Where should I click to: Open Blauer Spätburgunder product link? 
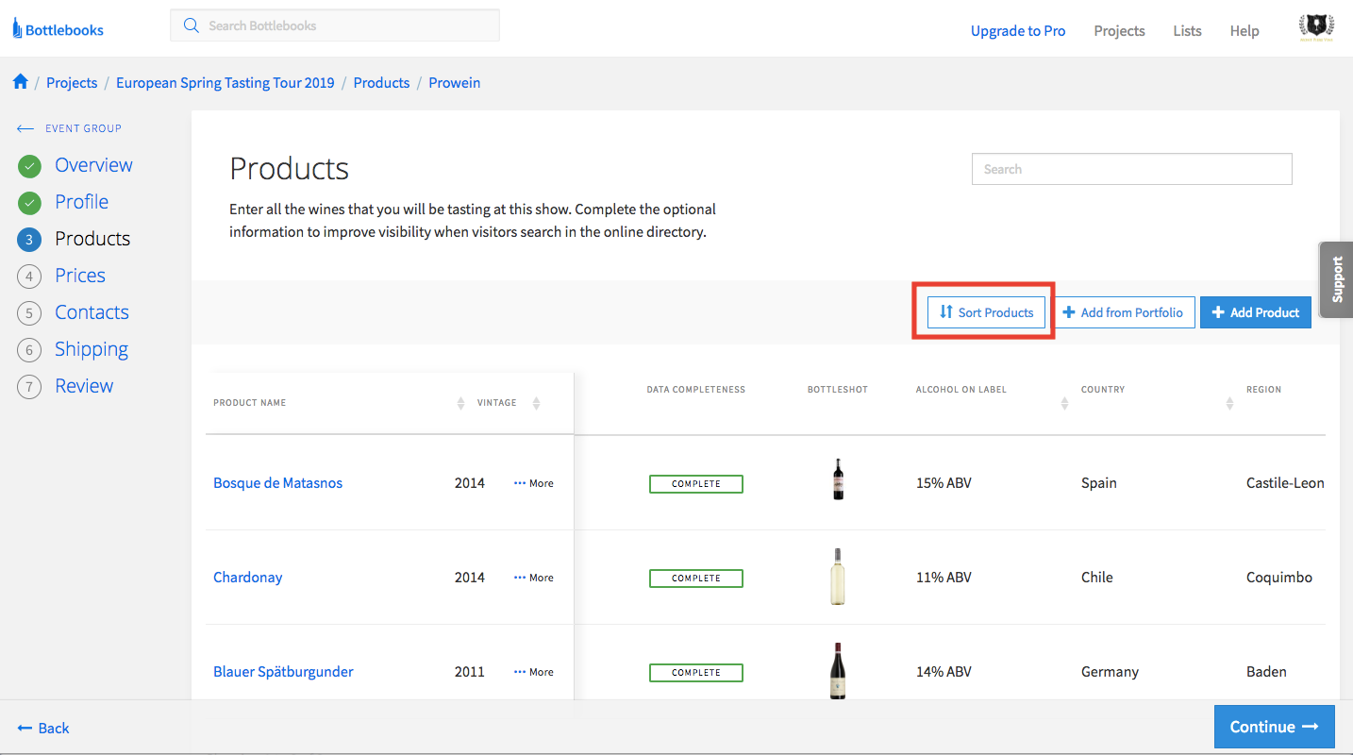(x=283, y=672)
